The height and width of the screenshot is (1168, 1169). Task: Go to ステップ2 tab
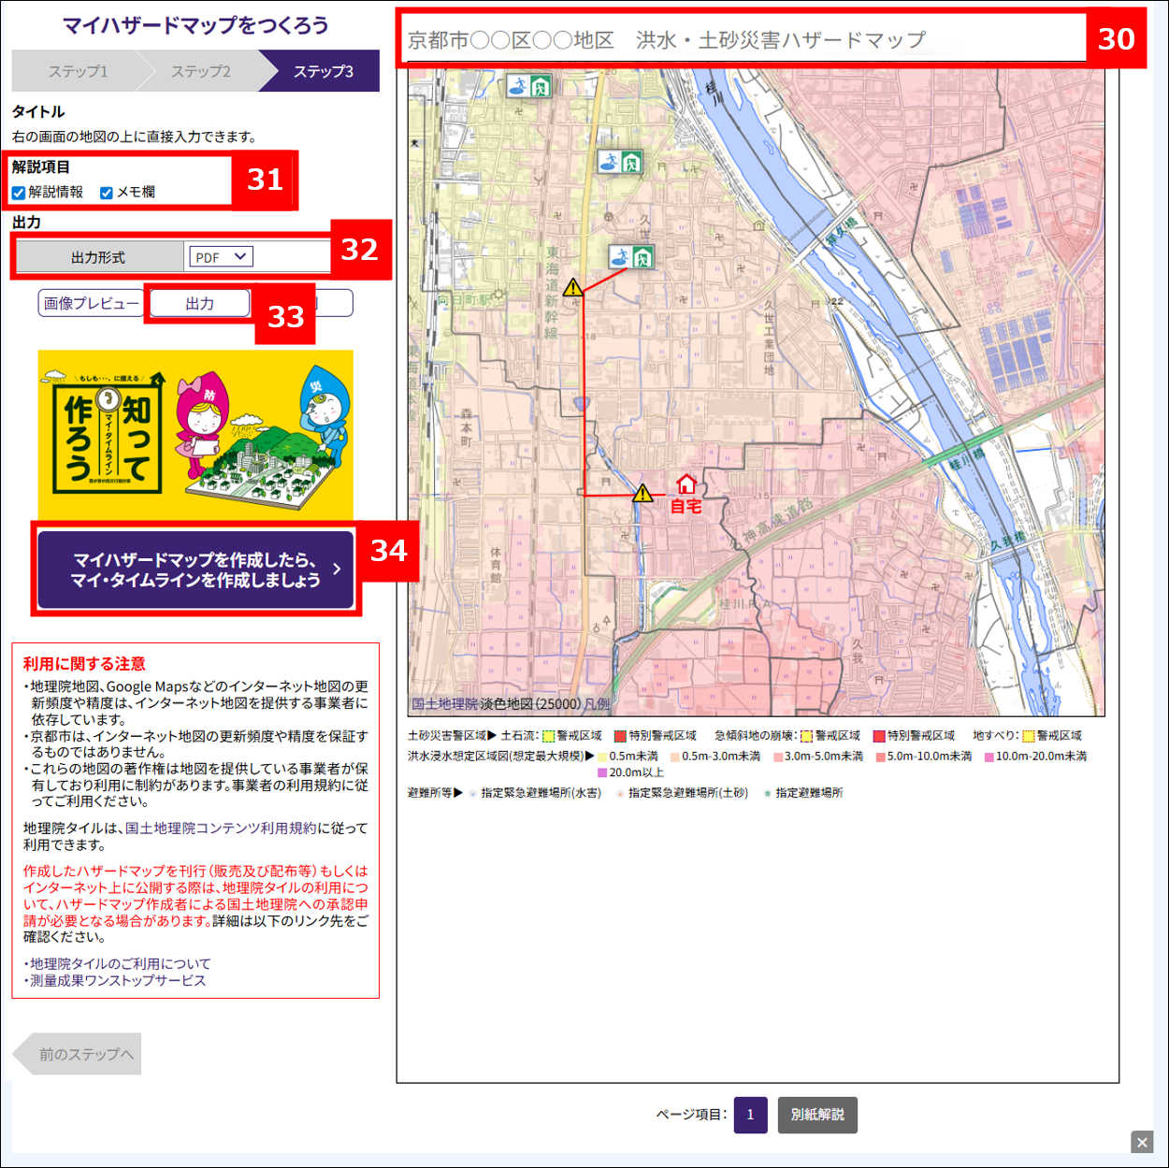(x=200, y=71)
